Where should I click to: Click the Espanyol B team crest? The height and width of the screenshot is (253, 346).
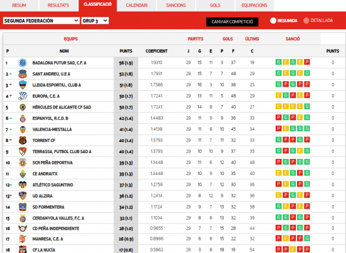tap(22, 118)
